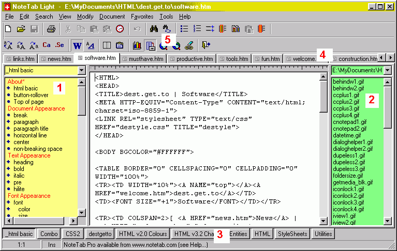
Task: Select foldersize.gif in the file list
Action: tap(348, 176)
